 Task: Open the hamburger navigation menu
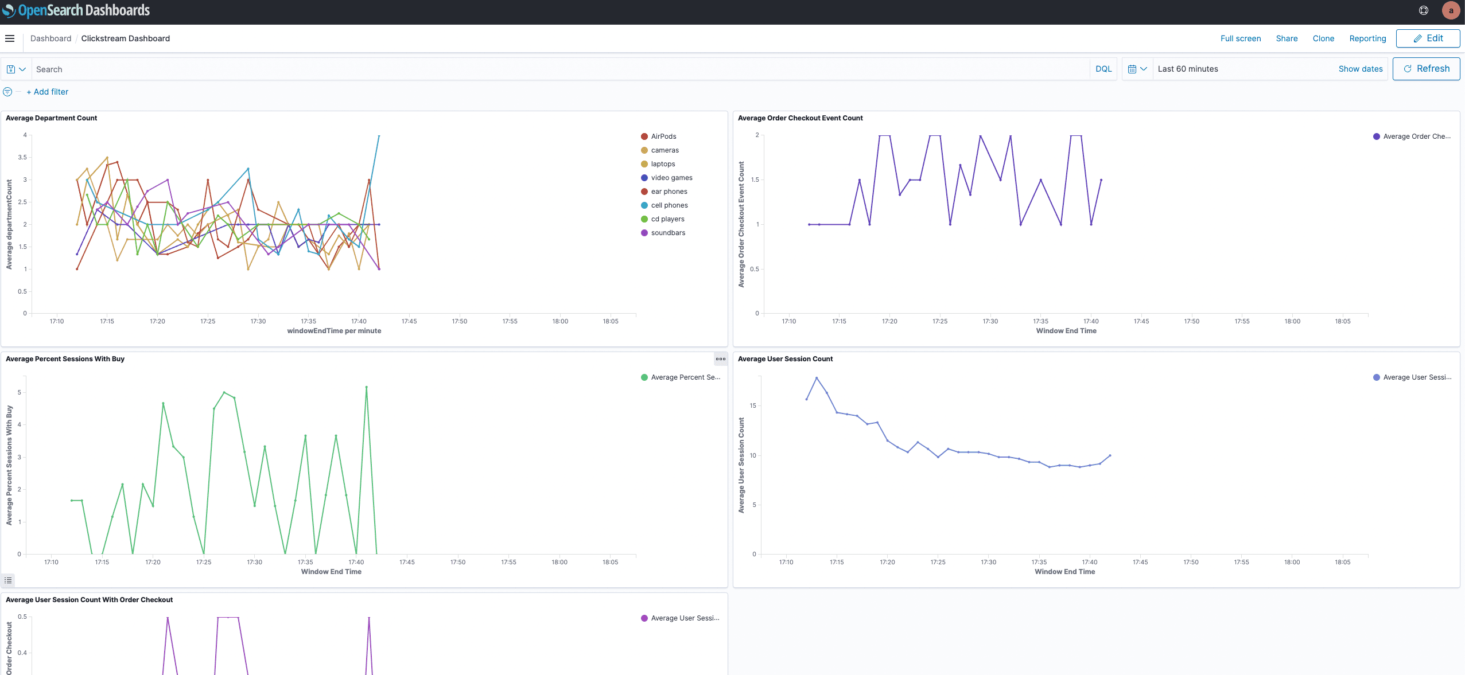[9, 38]
